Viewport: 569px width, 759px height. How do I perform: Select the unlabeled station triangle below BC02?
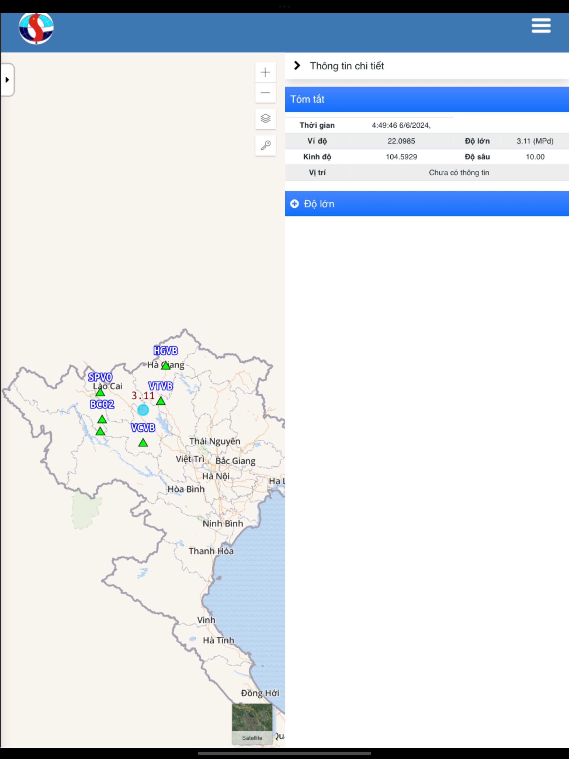coord(100,431)
